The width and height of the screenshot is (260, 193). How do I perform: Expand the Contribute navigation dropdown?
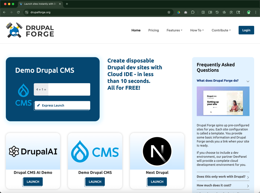point(221,30)
